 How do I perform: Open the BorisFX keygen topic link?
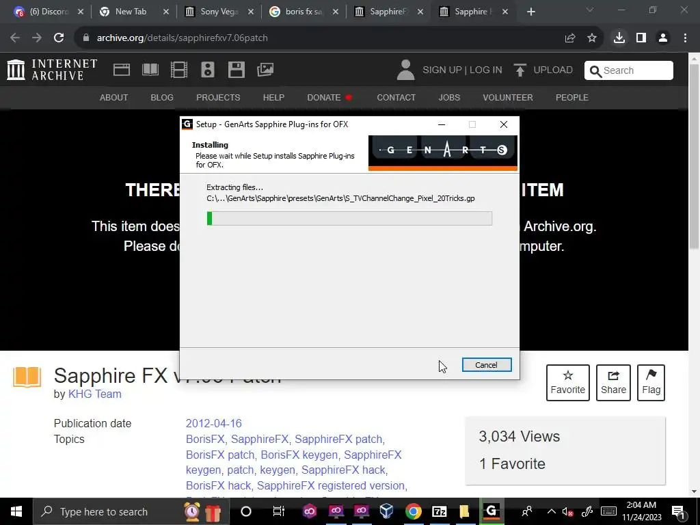coord(299,455)
